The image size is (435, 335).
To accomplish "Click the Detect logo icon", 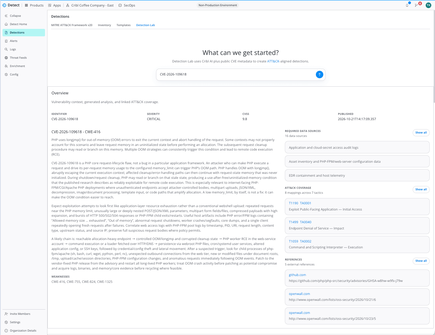I will pos(4,5).
